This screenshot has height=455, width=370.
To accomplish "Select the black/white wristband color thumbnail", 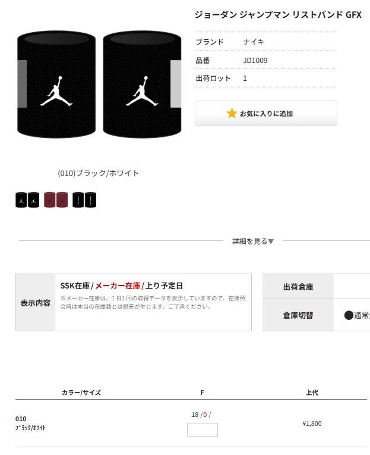I will pyautogui.click(x=27, y=200).
